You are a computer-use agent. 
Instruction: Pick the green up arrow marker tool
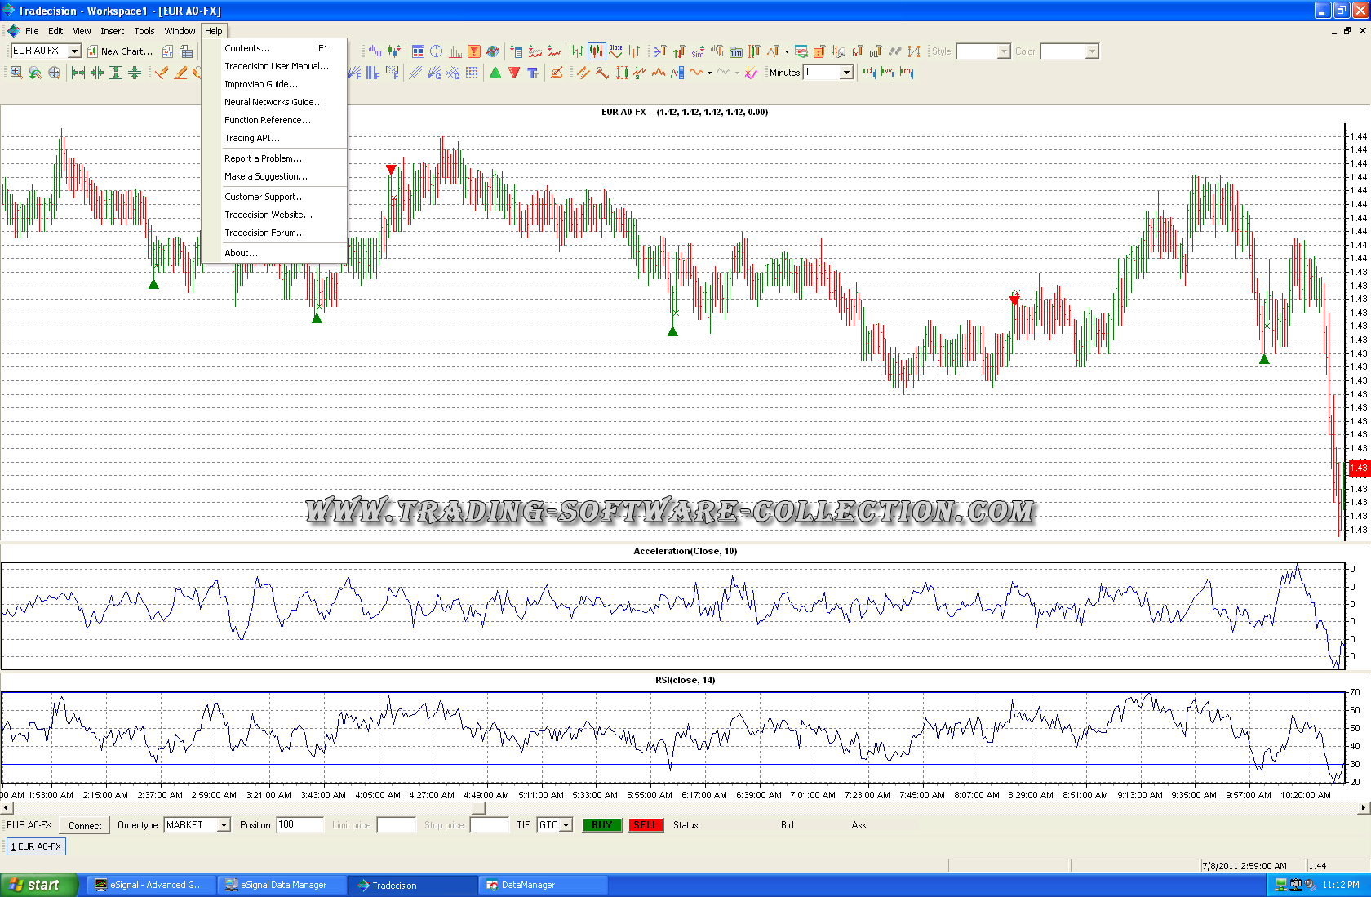pos(495,73)
